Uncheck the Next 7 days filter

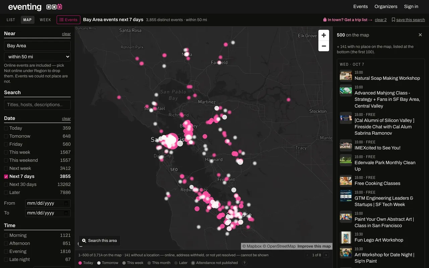[6, 176]
